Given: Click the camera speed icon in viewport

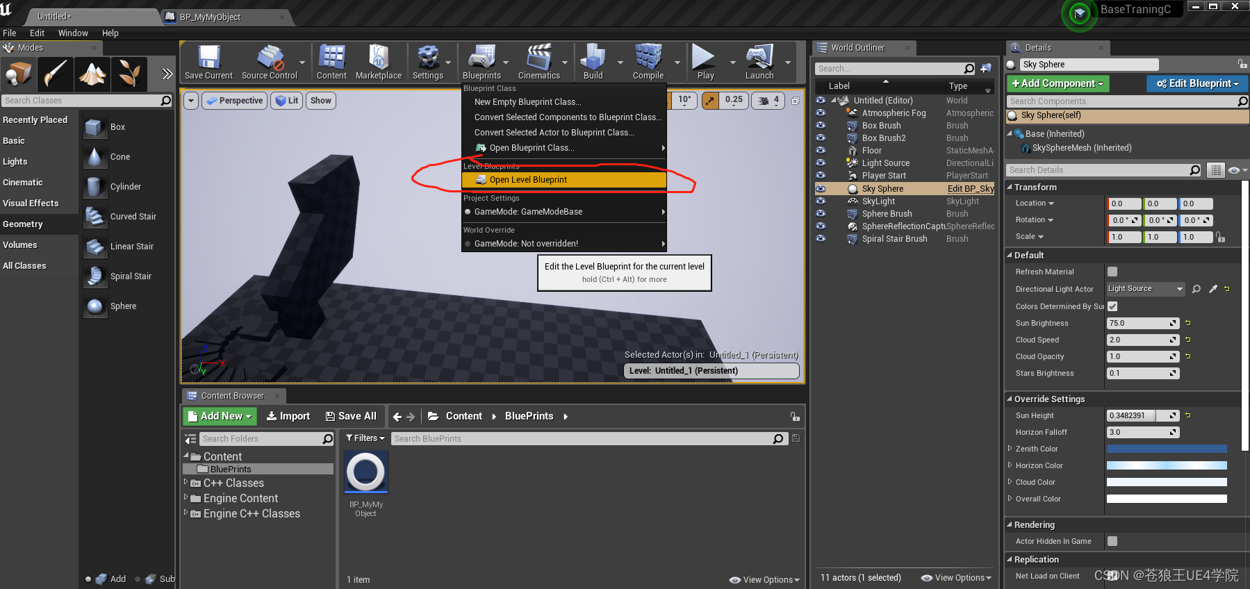Looking at the screenshot, I should (763, 101).
